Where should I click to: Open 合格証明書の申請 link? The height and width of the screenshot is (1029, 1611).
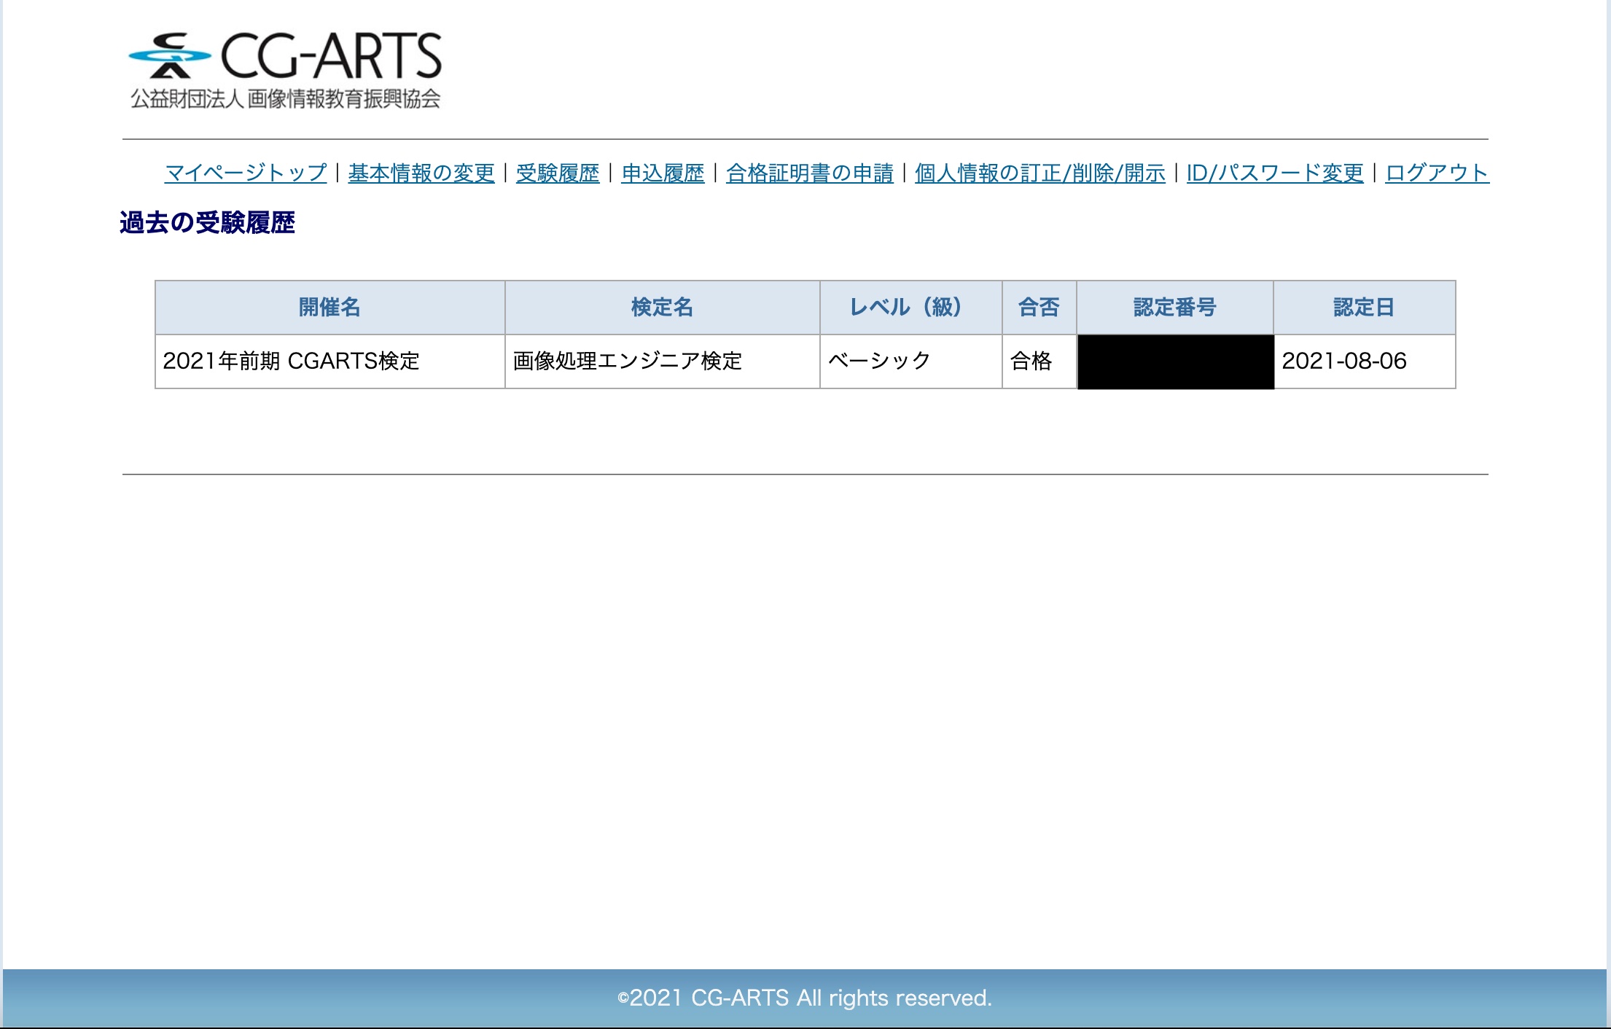[x=809, y=173]
